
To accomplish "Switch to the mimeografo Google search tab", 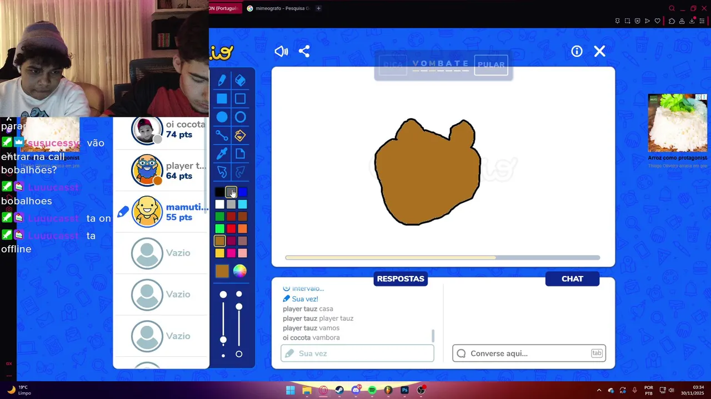I will point(278,8).
